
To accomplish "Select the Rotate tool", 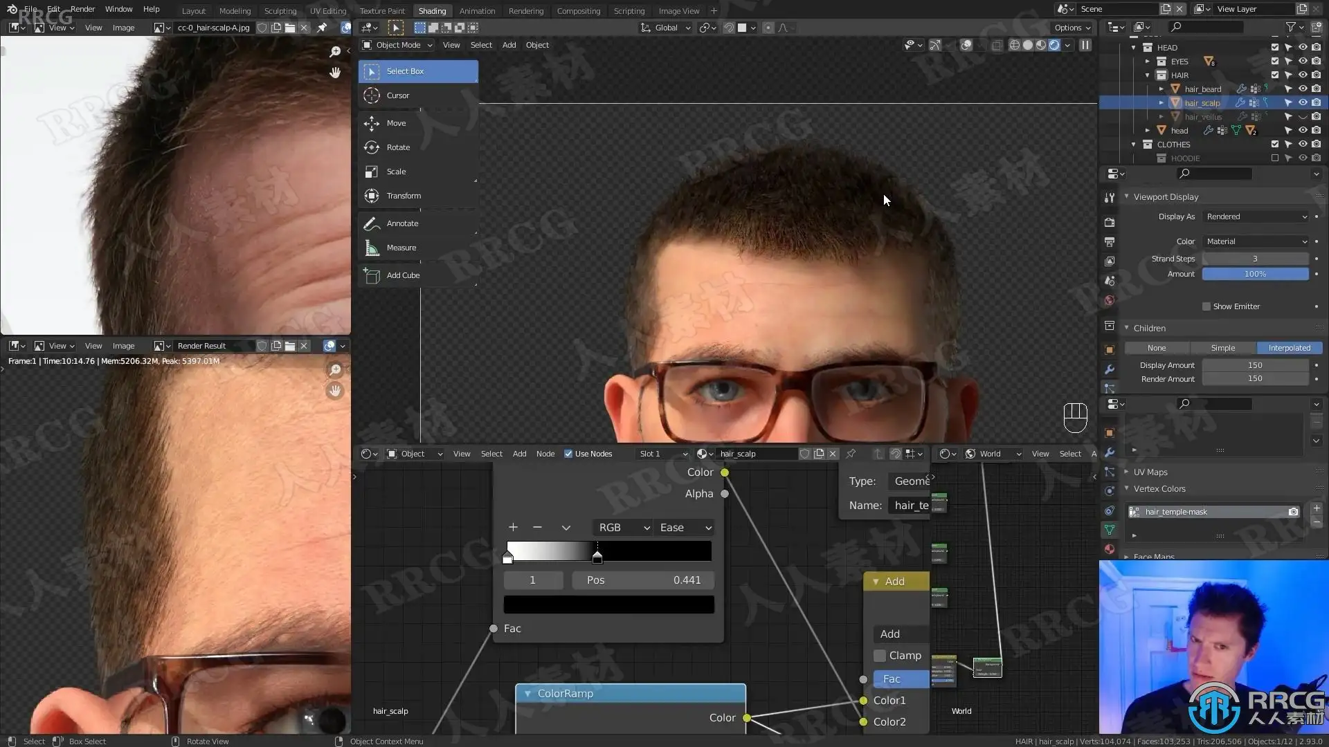I will (418, 147).
